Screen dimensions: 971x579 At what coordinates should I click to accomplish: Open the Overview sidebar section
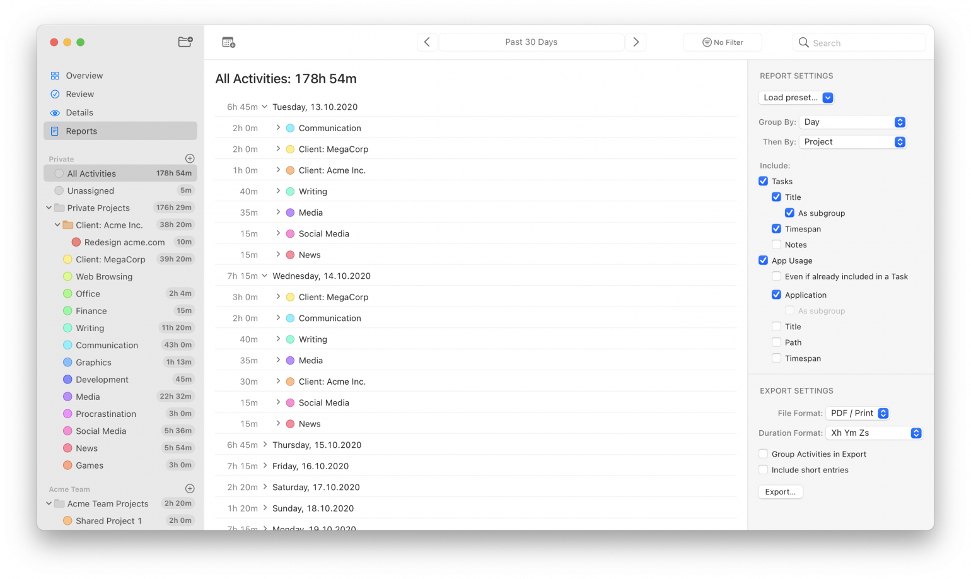pyautogui.click(x=84, y=75)
